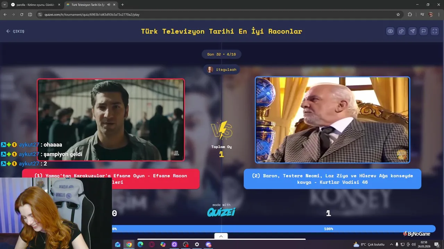The height and width of the screenshot is (249, 444).
Task: Click the aykut27 : şampiyon geldi chat message
Action: click(x=42, y=154)
